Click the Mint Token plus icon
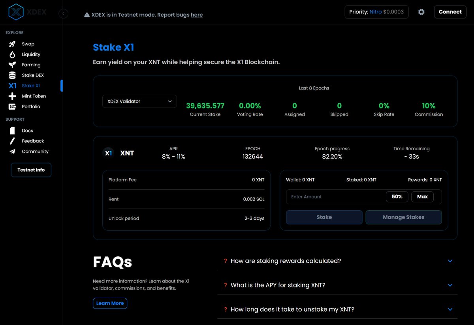The image size is (474, 325). tap(13, 96)
